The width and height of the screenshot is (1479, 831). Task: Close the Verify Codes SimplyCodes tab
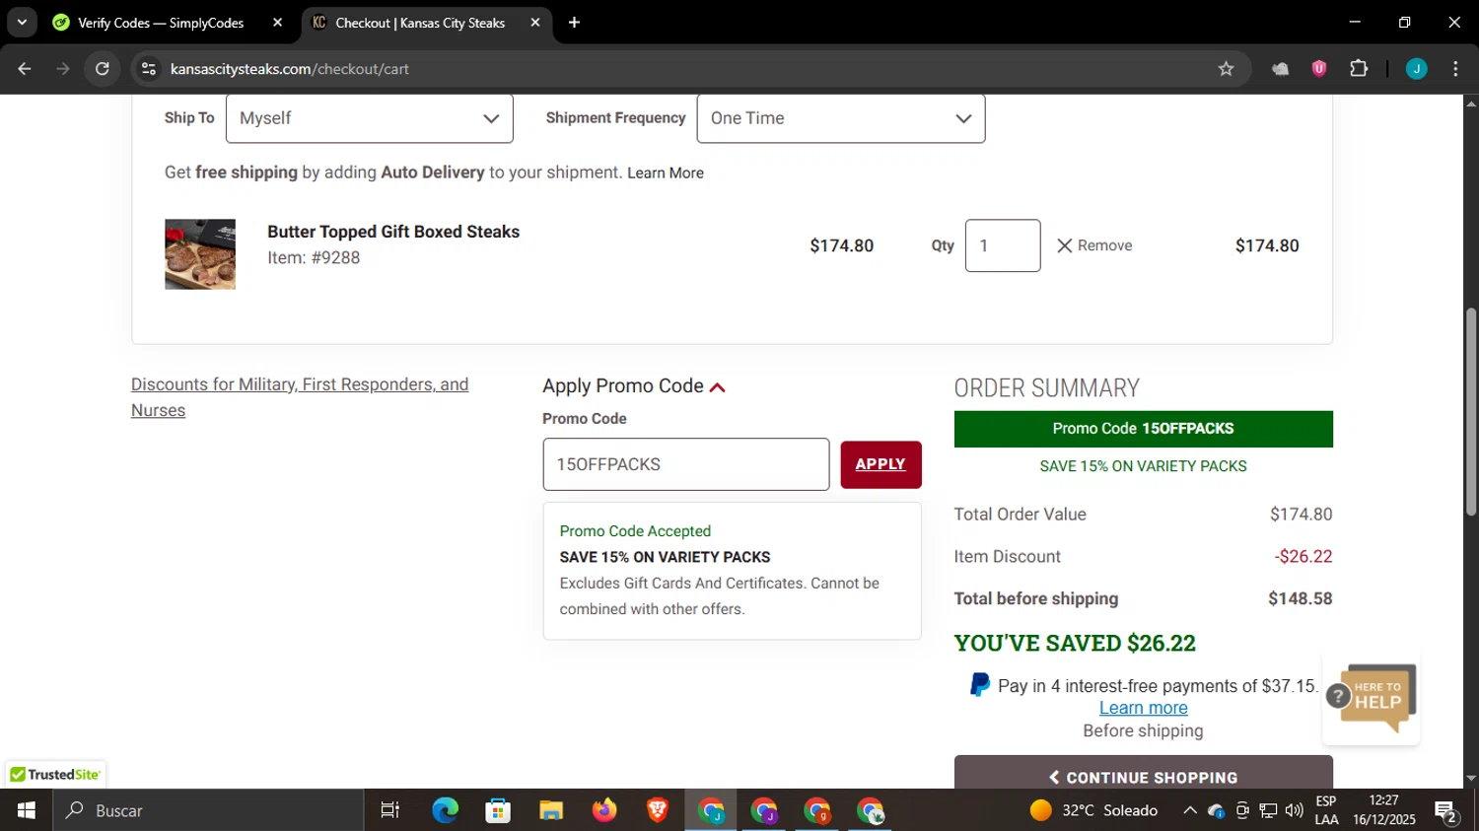coord(277,22)
